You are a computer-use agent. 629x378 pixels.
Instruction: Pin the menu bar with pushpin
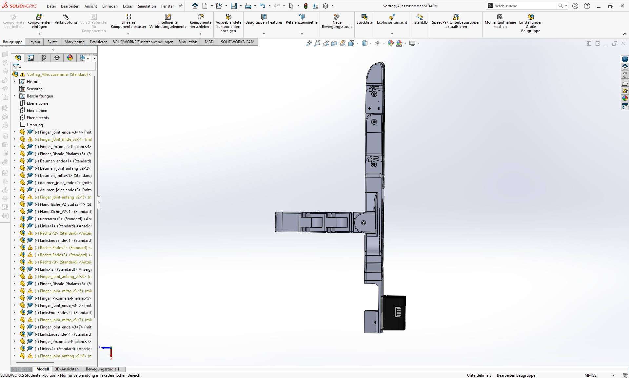pyautogui.click(x=180, y=6)
